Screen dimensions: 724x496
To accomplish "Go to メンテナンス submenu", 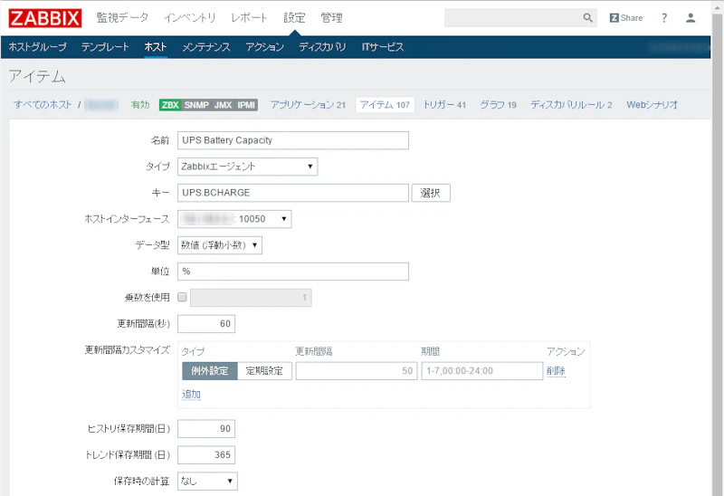I will [x=206, y=47].
